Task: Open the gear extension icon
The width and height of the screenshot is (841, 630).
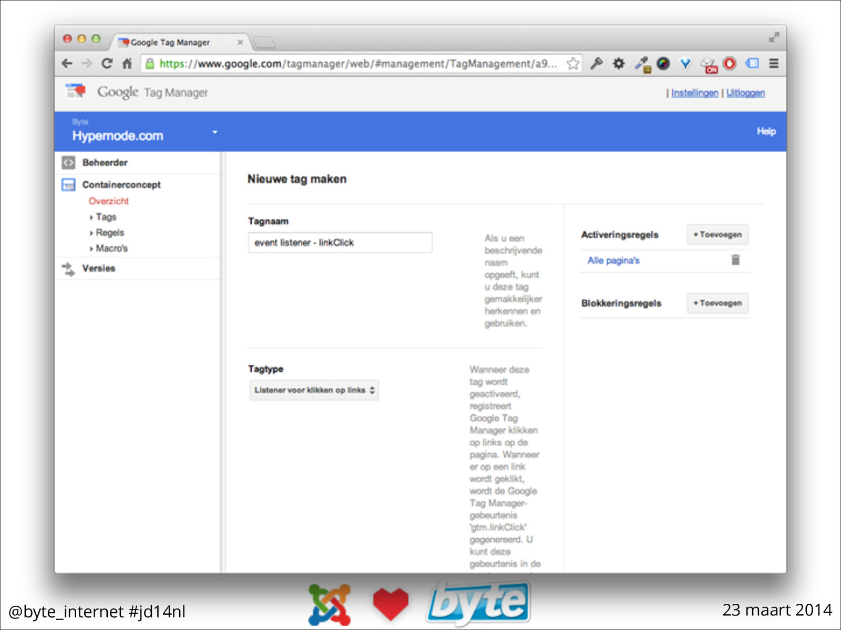Action: pyautogui.click(x=619, y=64)
